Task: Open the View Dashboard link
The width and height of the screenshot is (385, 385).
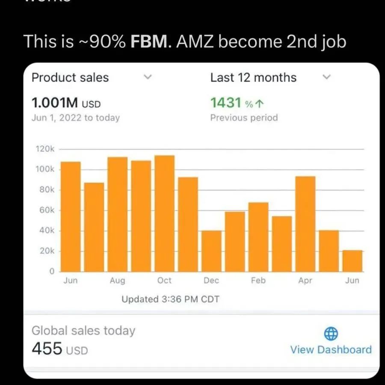Action: [331, 349]
